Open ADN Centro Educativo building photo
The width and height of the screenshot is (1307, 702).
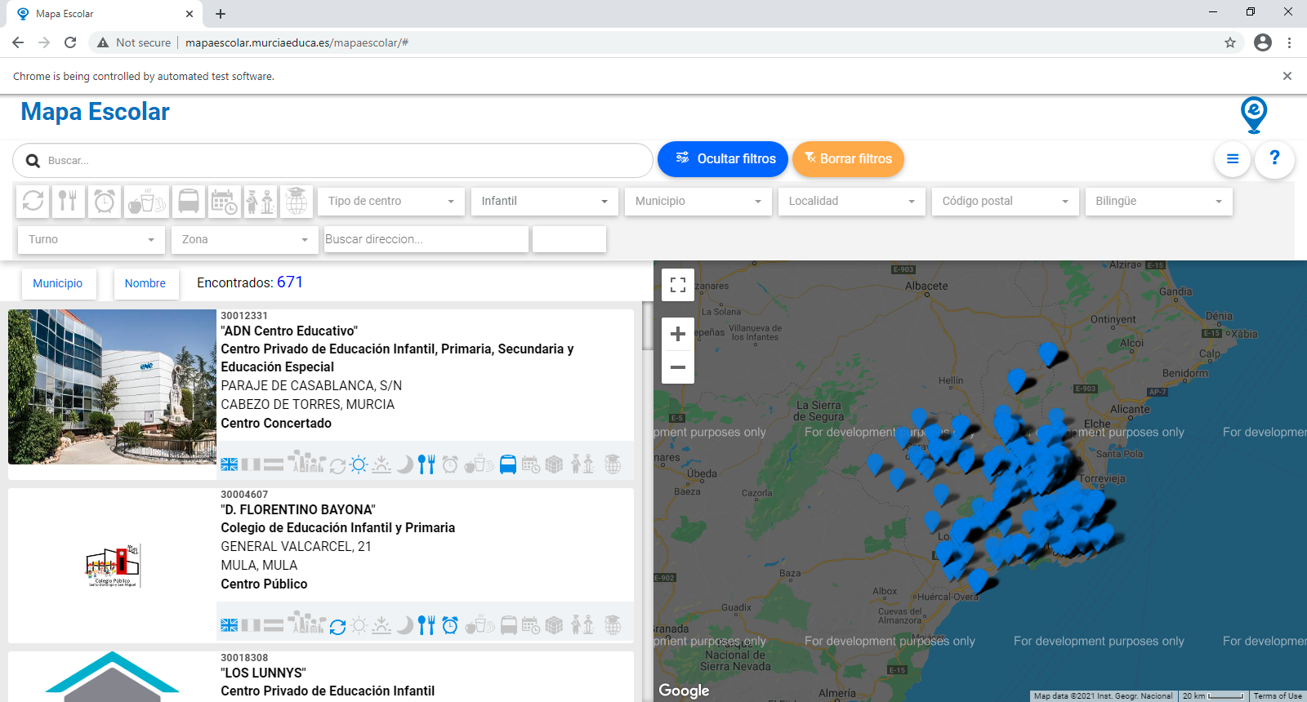point(112,387)
